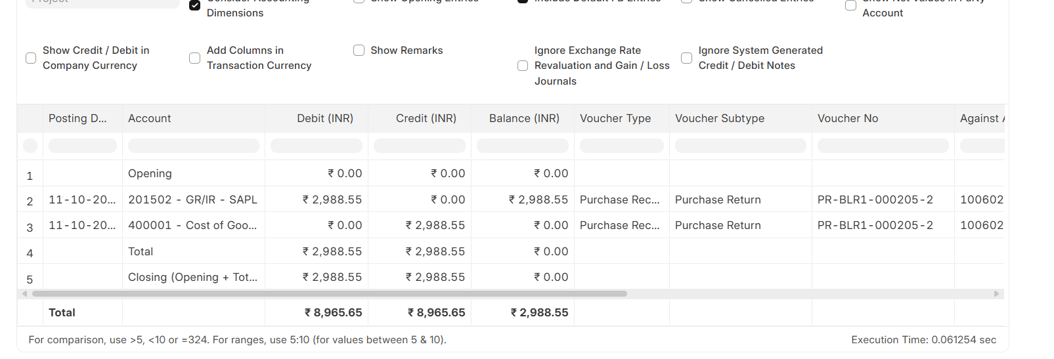Click the Debit (INR) column header
The height and width of the screenshot is (359, 1054).
pyautogui.click(x=324, y=119)
